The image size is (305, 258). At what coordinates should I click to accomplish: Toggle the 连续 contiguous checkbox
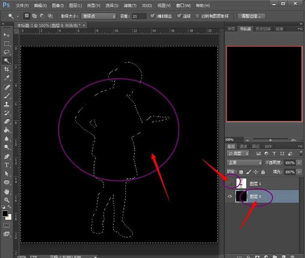pyautogui.click(x=179, y=16)
